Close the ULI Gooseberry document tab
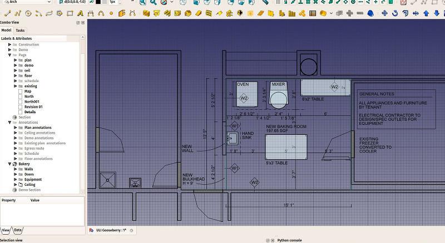This screenshot has width=445, height=243. pos(131,231)
